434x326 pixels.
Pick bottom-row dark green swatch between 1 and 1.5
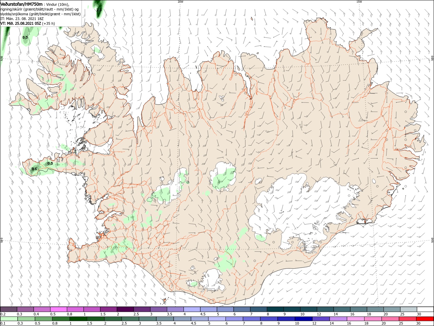coord(78,319)
